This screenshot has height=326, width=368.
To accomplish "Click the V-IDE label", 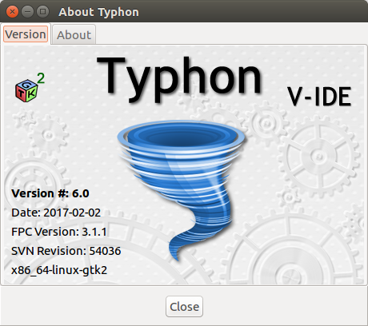I will click(x=319, y=97).
